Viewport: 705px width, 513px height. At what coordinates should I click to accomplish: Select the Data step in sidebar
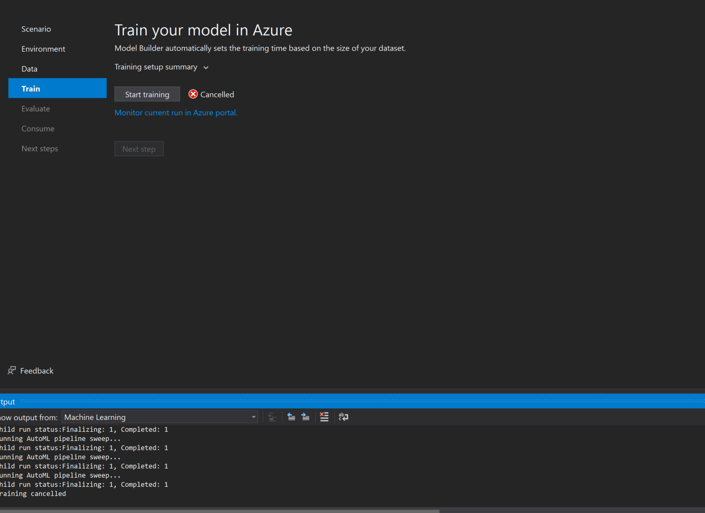coord(29,69)
